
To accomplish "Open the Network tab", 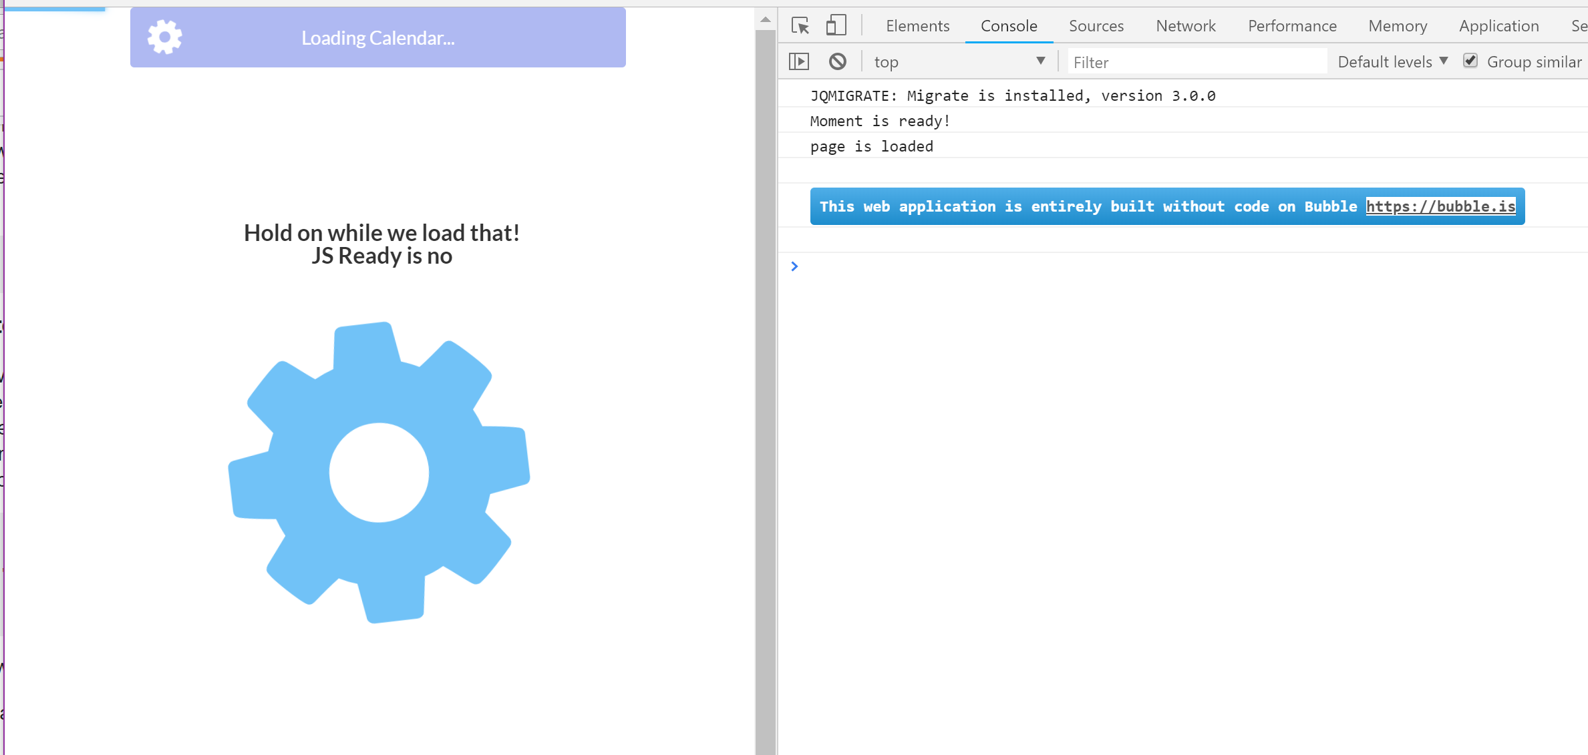I will (1185, 26).
